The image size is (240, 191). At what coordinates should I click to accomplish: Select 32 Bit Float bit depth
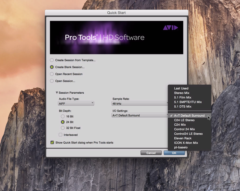(x=63, y=128)
